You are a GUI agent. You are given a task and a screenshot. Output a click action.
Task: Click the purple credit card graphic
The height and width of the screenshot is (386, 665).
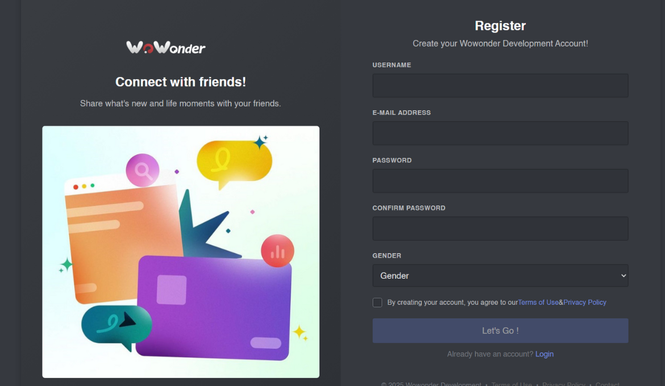pos(214,308)
